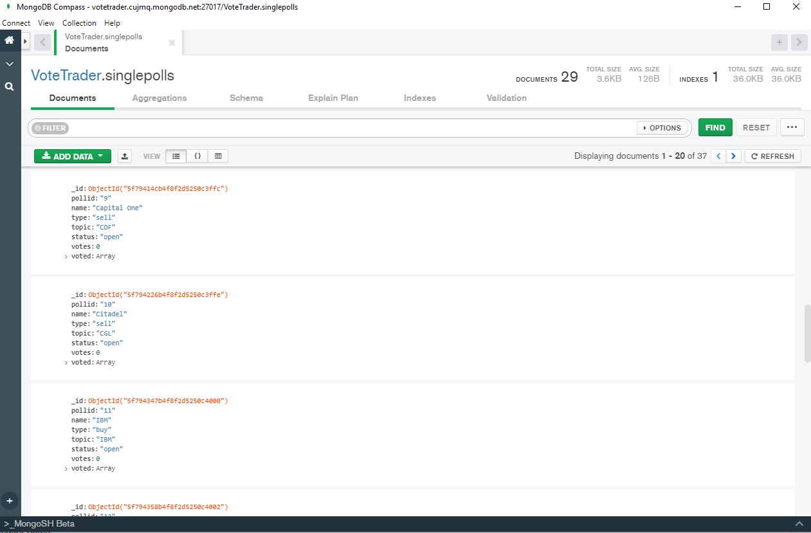Click the type value "buy"

(x=102, y=430)
